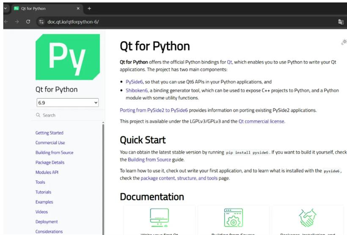This screenshot has height=235, width=347.
Task: Toggle the light/dark theme sun icon
Action: pos(344,42)
